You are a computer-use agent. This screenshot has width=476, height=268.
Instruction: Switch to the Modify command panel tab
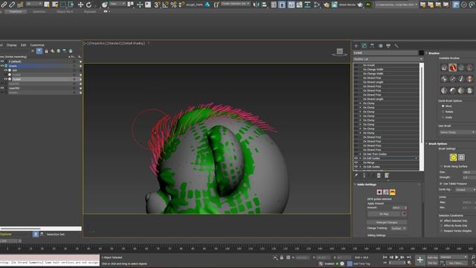tap(364, 45)
